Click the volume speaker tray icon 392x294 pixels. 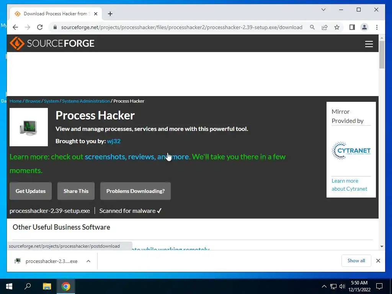click(x=342, y=286)
